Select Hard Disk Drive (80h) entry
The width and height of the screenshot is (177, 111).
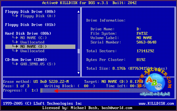[x=28, y=34]
